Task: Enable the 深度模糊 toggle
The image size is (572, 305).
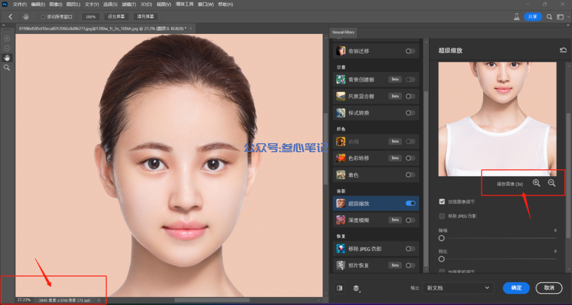Action: tap(410, 220)
